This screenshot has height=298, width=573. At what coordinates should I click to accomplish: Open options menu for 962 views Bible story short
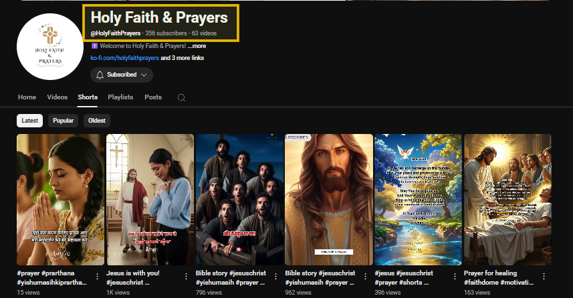coord(365,277)
